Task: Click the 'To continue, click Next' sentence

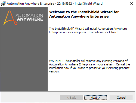Action: tap(103, 32)
